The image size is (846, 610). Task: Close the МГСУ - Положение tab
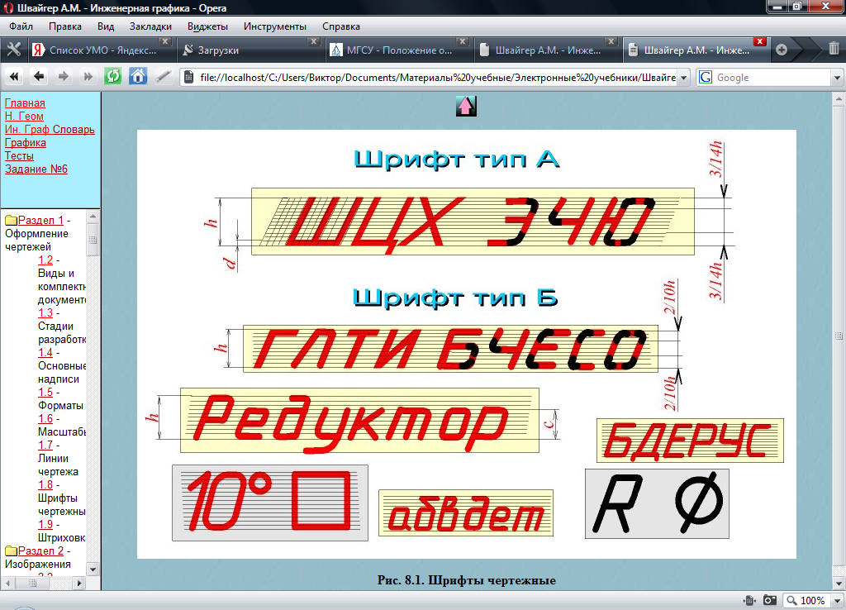(463, 41)
